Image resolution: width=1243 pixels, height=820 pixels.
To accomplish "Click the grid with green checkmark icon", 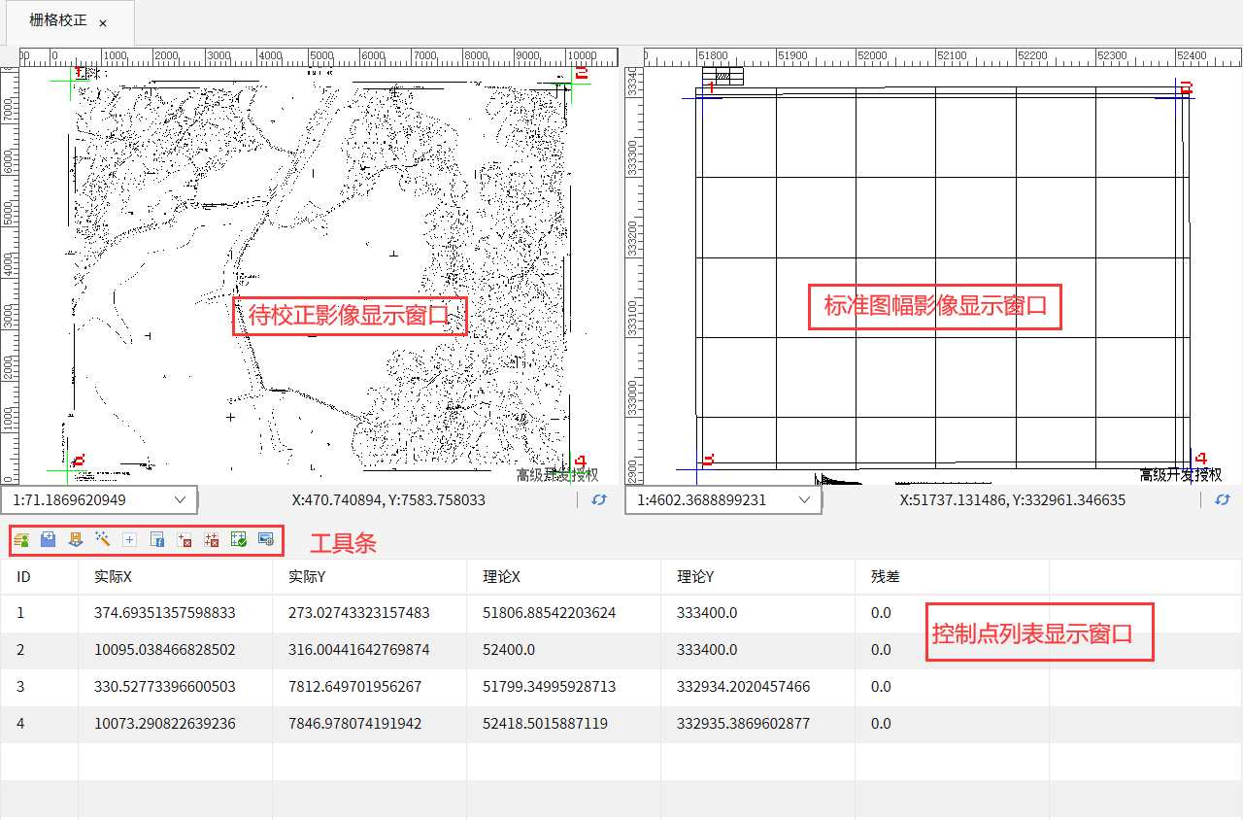I will 239,540.
